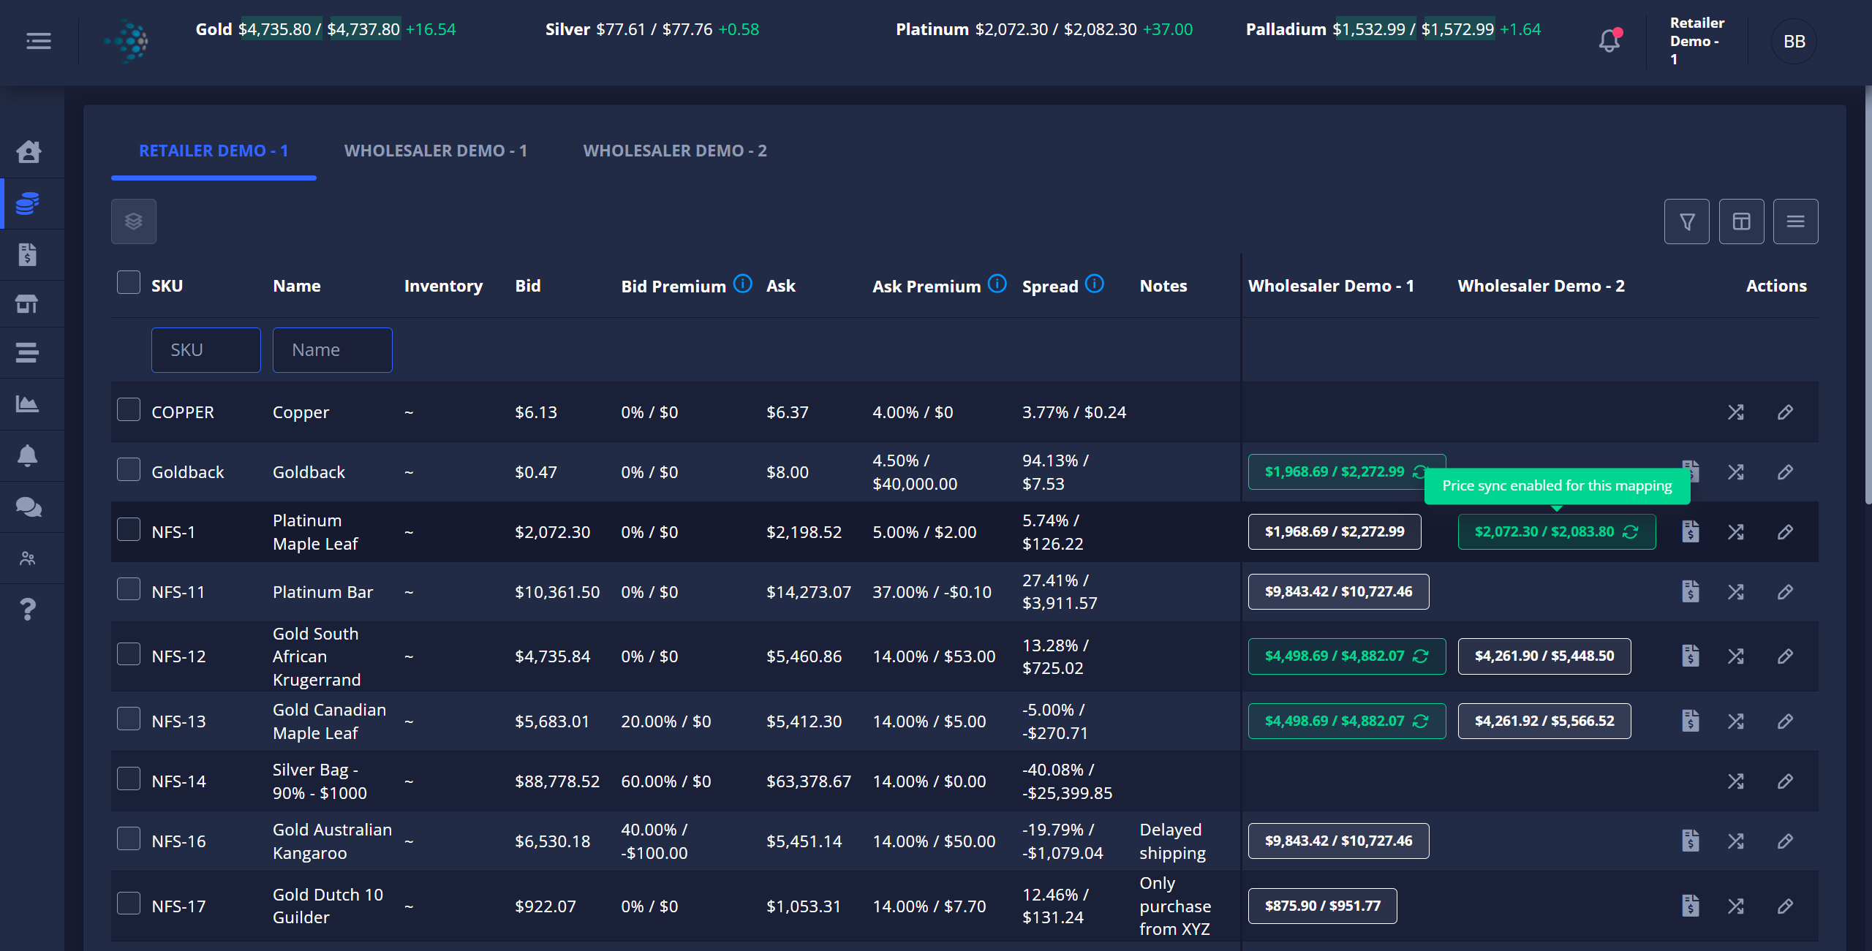Open the hamburger navigation menu
Screen dimensions: 1872x951
coord(39,41)
